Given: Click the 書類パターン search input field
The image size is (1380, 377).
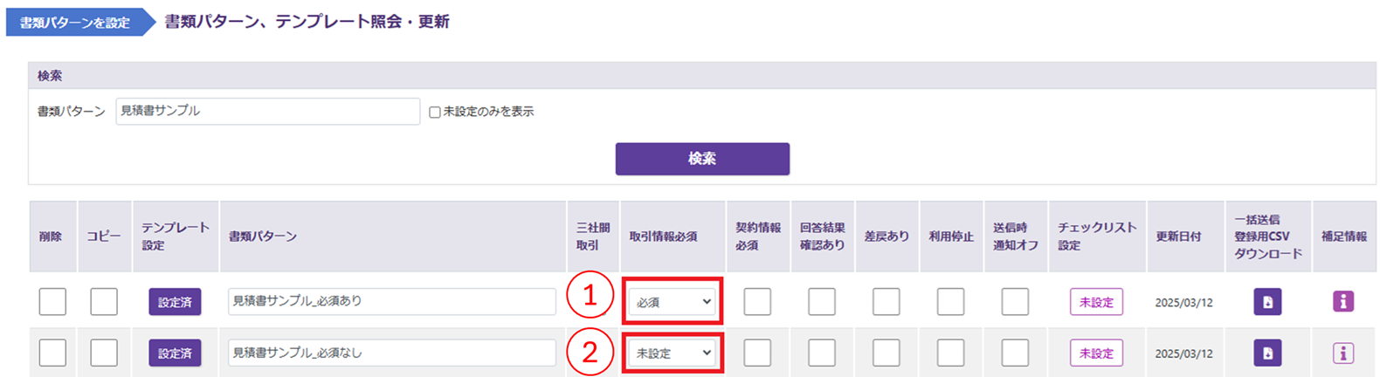Looking at the screenshot, I should point(267,112).
